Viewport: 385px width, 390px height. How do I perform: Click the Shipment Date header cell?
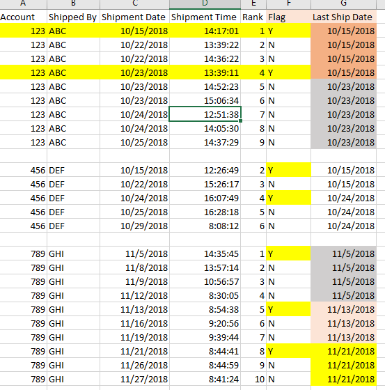coord(134,17)
